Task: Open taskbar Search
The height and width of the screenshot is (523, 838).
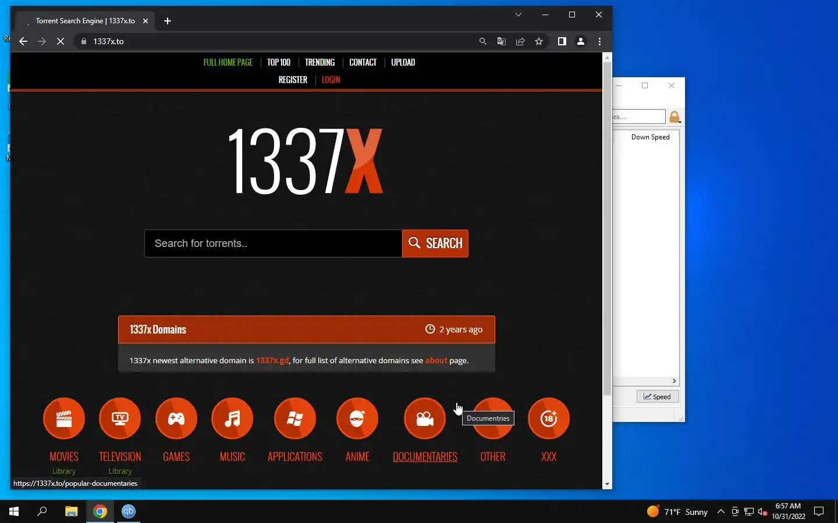Action: click(42, 511)
